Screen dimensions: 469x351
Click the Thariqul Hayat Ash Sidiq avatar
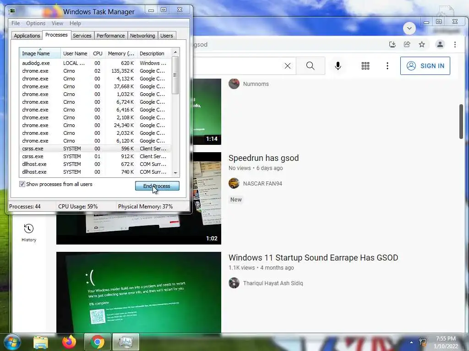point(234,283)
